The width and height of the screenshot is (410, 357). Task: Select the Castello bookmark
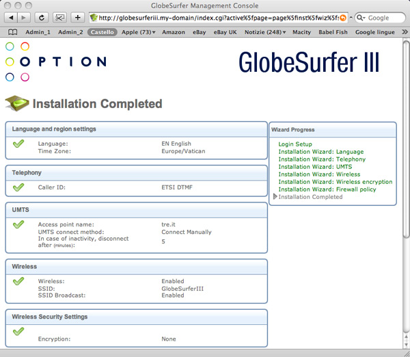[x=102, y=32]
